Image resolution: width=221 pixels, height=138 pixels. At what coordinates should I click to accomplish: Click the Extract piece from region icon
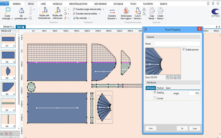[126, 11]
